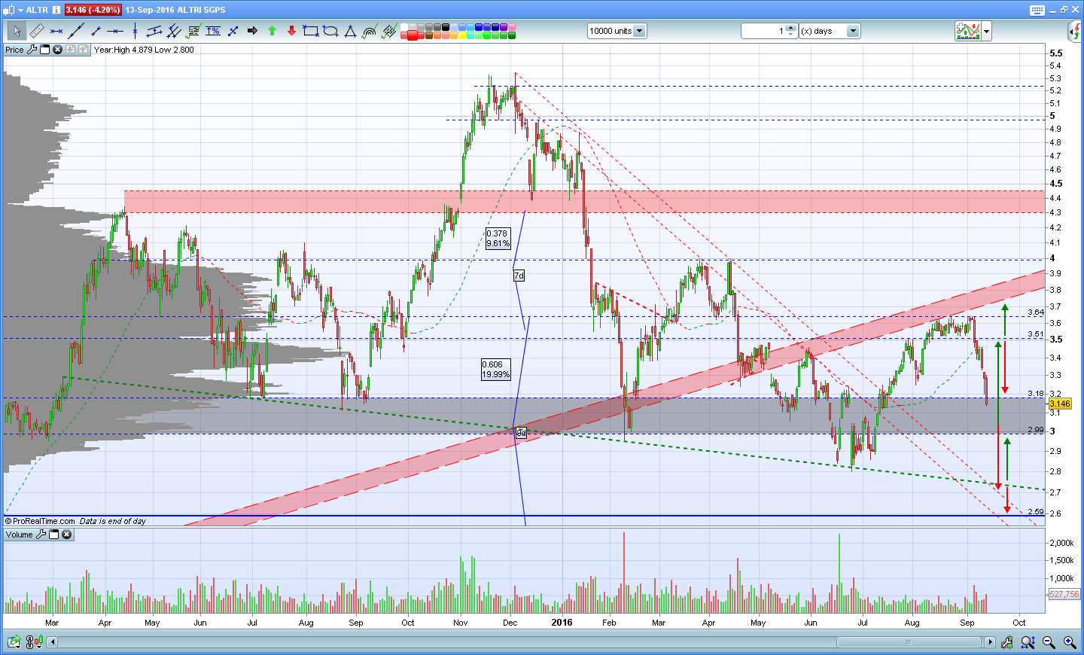This screenshot has height=655, width=1084.
Task: Pick the white color swatch
Action: pos(404,27)
